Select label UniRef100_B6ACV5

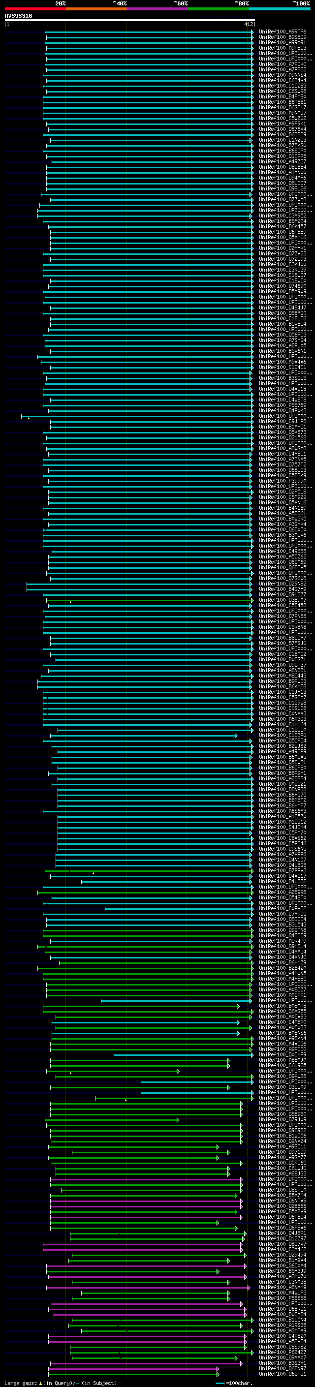click(283, 757)
